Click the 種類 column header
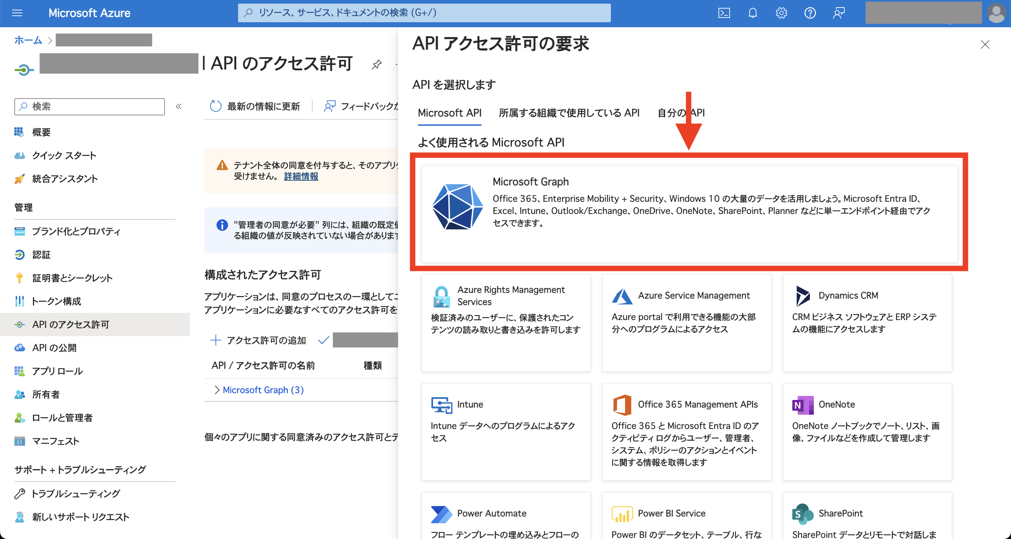This screenshot has height=539, width=1011. pyautogui.click(x=373, y=366)
